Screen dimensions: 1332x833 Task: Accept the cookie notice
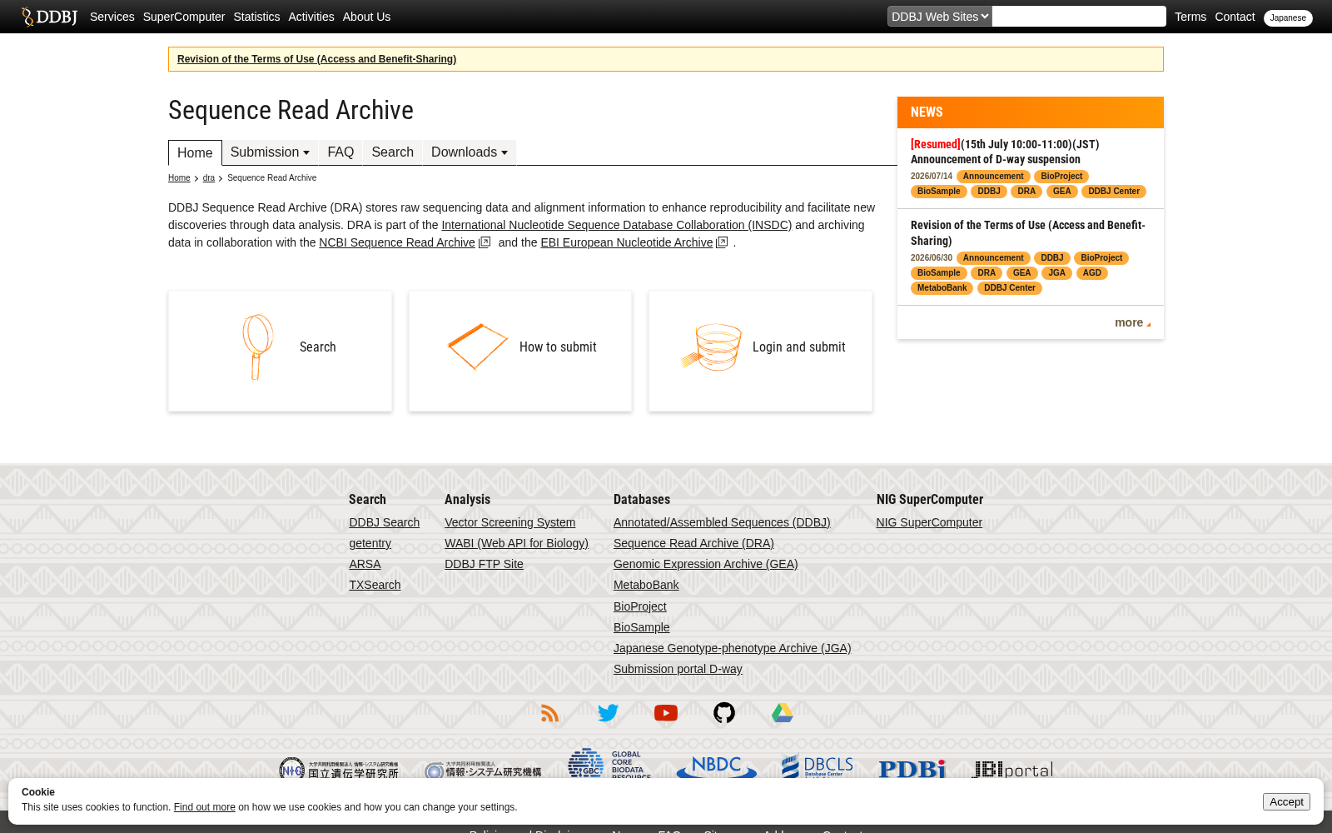coord(1286,801)
